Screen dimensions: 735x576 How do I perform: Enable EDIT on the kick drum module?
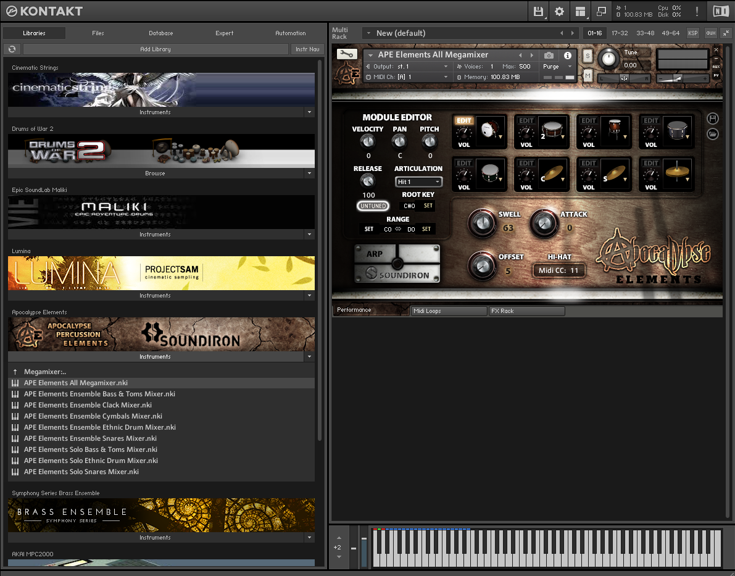[463, 120]
